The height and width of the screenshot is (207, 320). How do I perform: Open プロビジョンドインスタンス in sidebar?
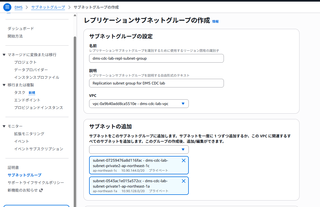click(x=39, y=107)
